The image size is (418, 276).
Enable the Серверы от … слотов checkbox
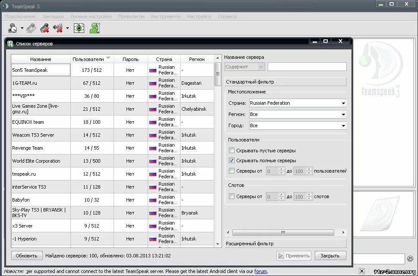click(231, 196)
